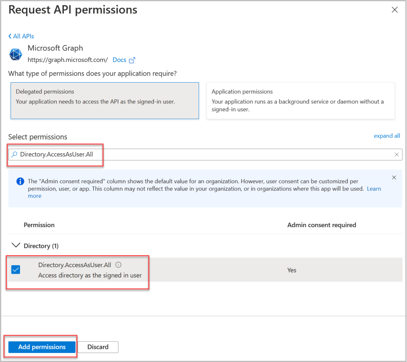Select Application permissions option
The image size is (407, 362).
click(301, 101)
